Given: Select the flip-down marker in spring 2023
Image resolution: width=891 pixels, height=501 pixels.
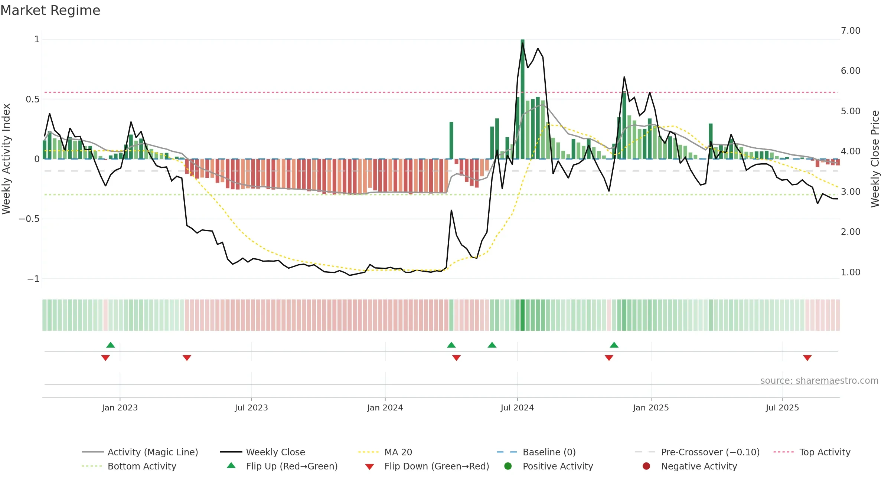Looking at the screenshot, I should coord(187,358).
